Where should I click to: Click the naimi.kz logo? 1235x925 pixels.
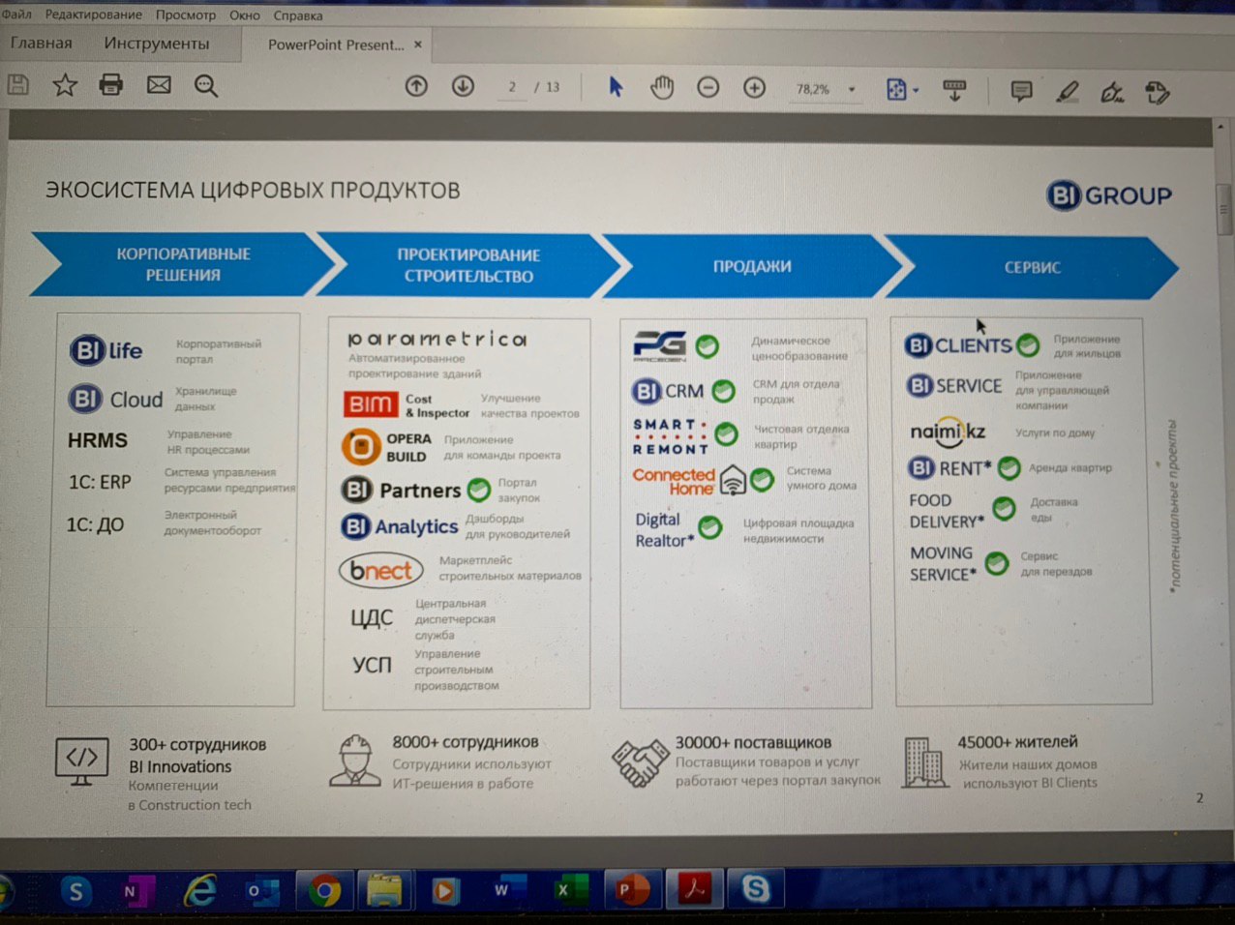pos(948,433)
